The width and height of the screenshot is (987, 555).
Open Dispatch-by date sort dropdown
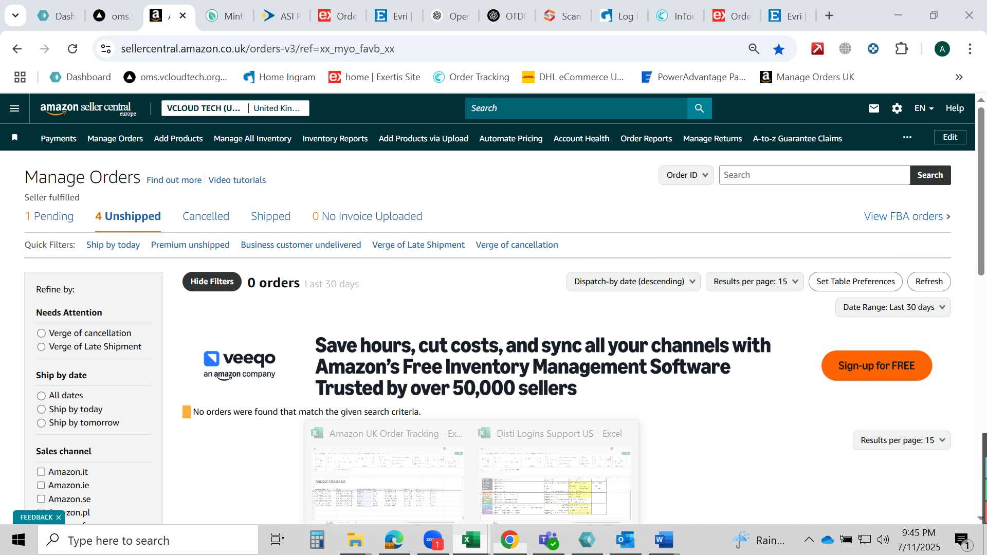pyautogui.click(x=633, y=282)
